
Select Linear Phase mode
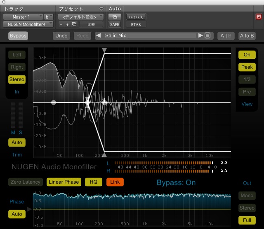click(64, 182)
